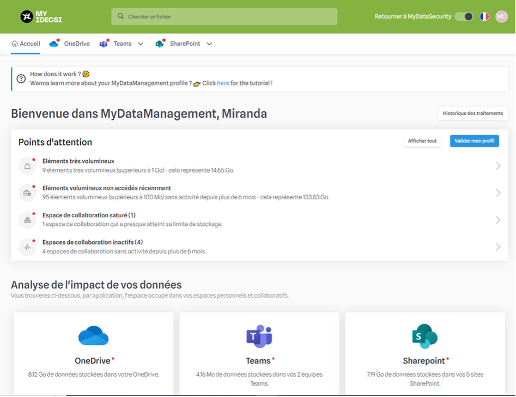The width and height of the screenshot is (516, 397).
Task: Click the Points d'attention heading
Action: (55, 142)
